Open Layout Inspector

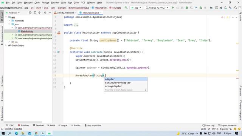[x=228, y=125]
